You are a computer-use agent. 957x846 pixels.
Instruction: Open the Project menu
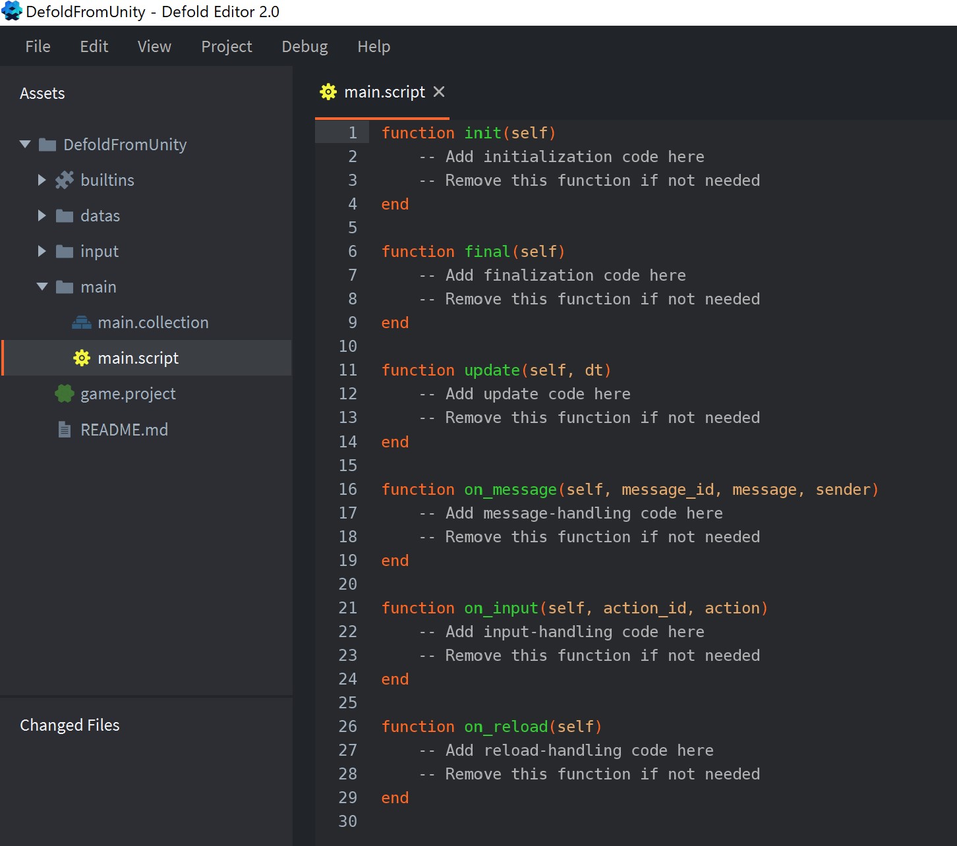coord(226,46)
